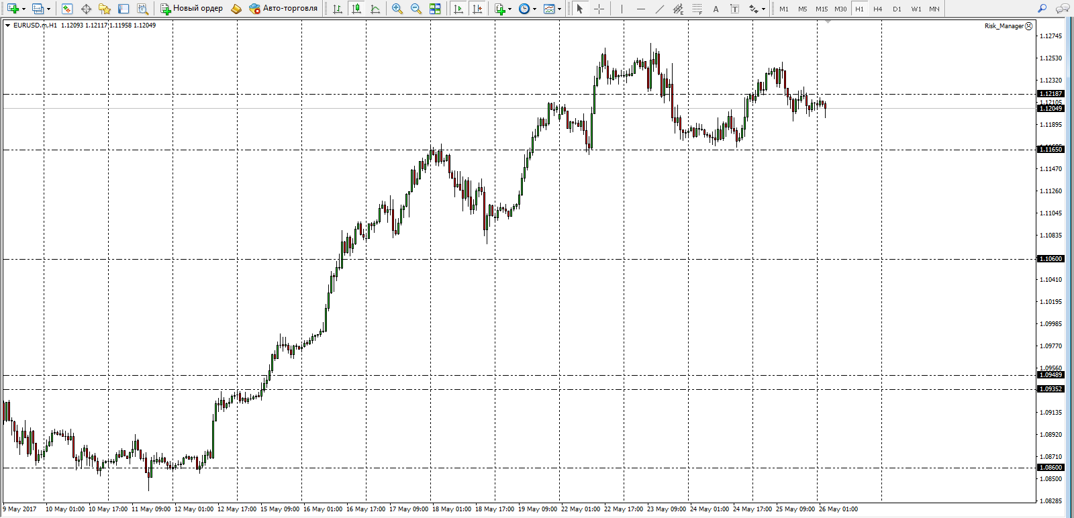
Task: Open the EURUSD chart menu triangle
Action: (7, 25)
